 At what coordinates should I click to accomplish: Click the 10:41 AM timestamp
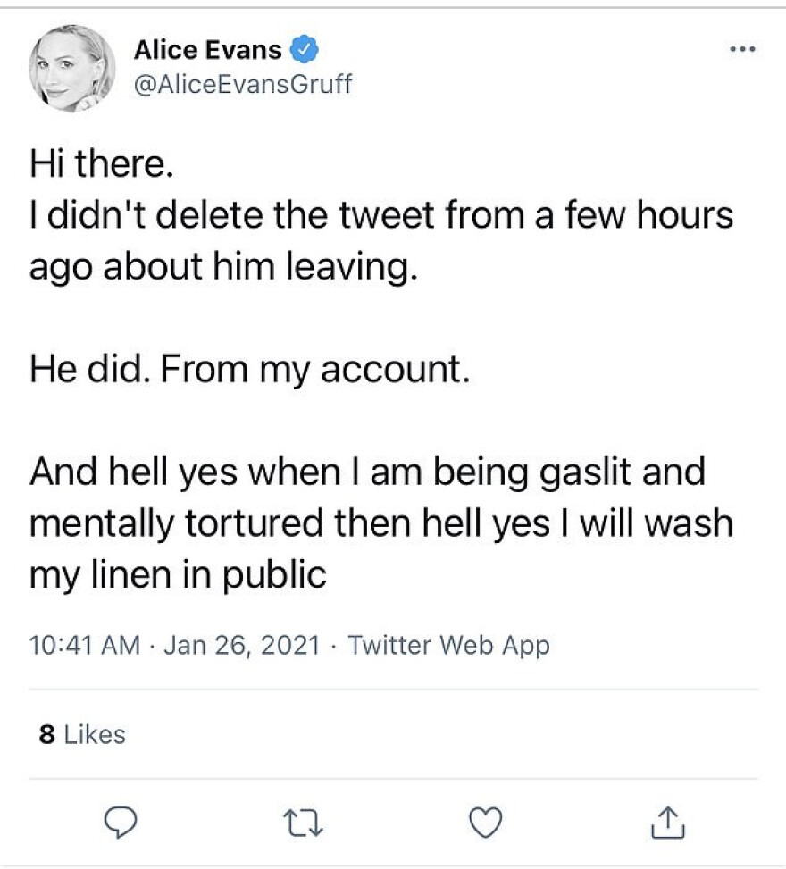[x=84, y=644]
